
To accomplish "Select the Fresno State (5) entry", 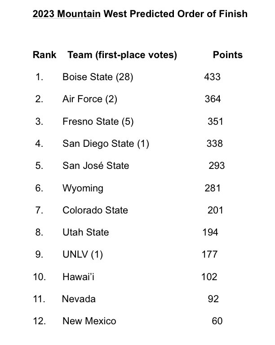I will [x=98, y=122].
